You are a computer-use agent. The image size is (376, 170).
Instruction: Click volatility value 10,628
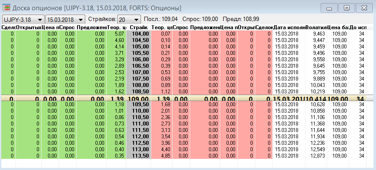316,104
